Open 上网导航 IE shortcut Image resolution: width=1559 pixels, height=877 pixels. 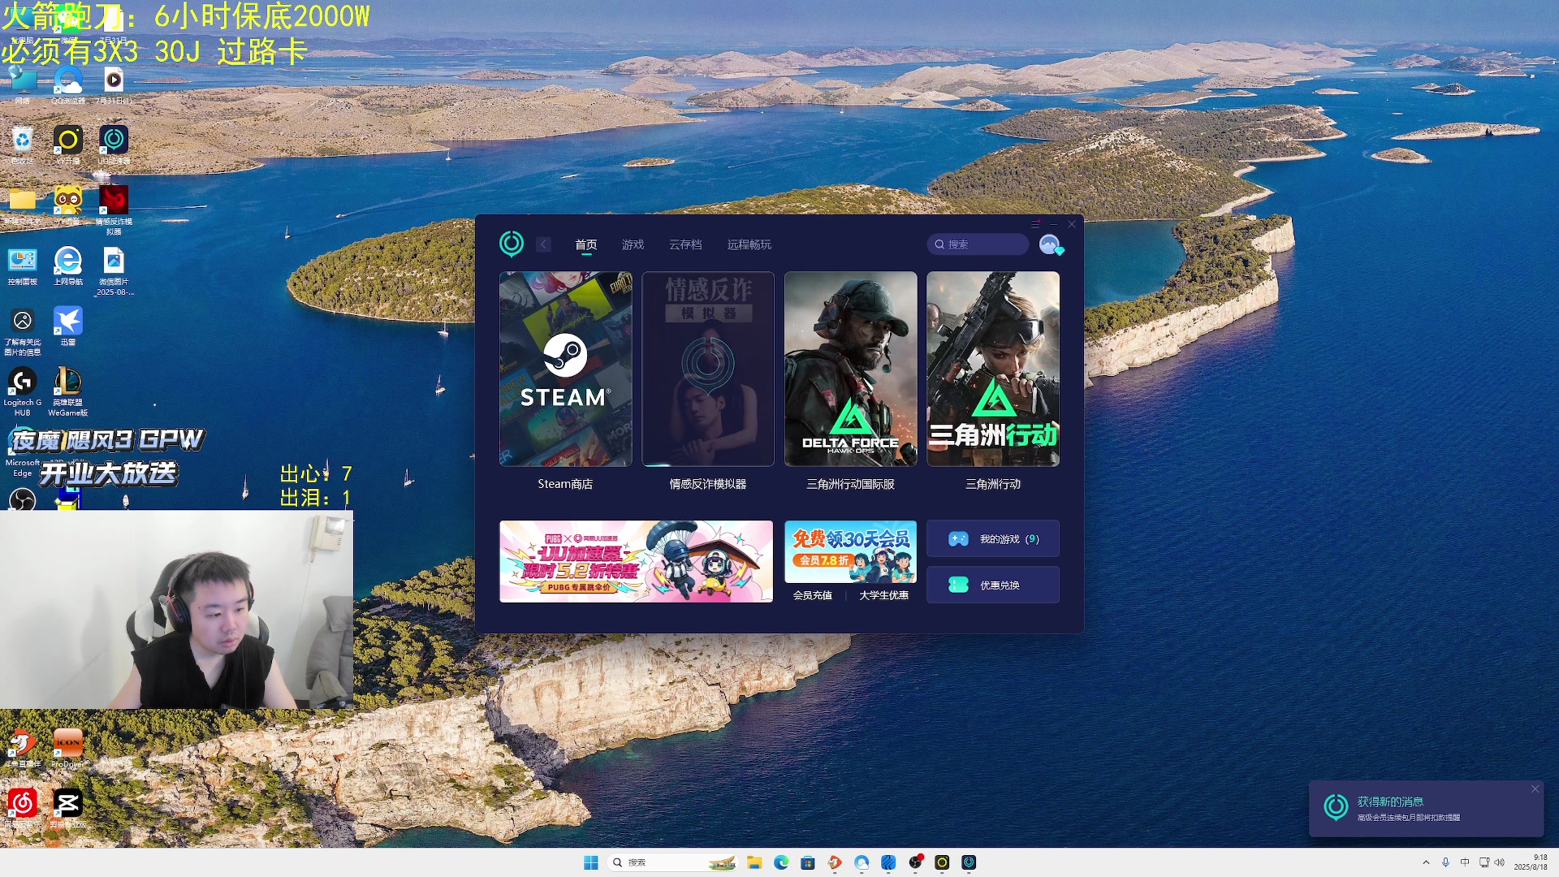[x=68, y=267]
